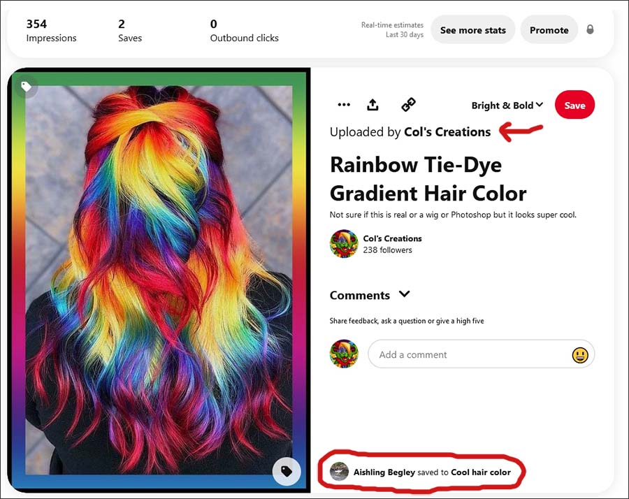Click the red Save button
This screenshot has width=629, height=499.
click(x=574, y=105)
